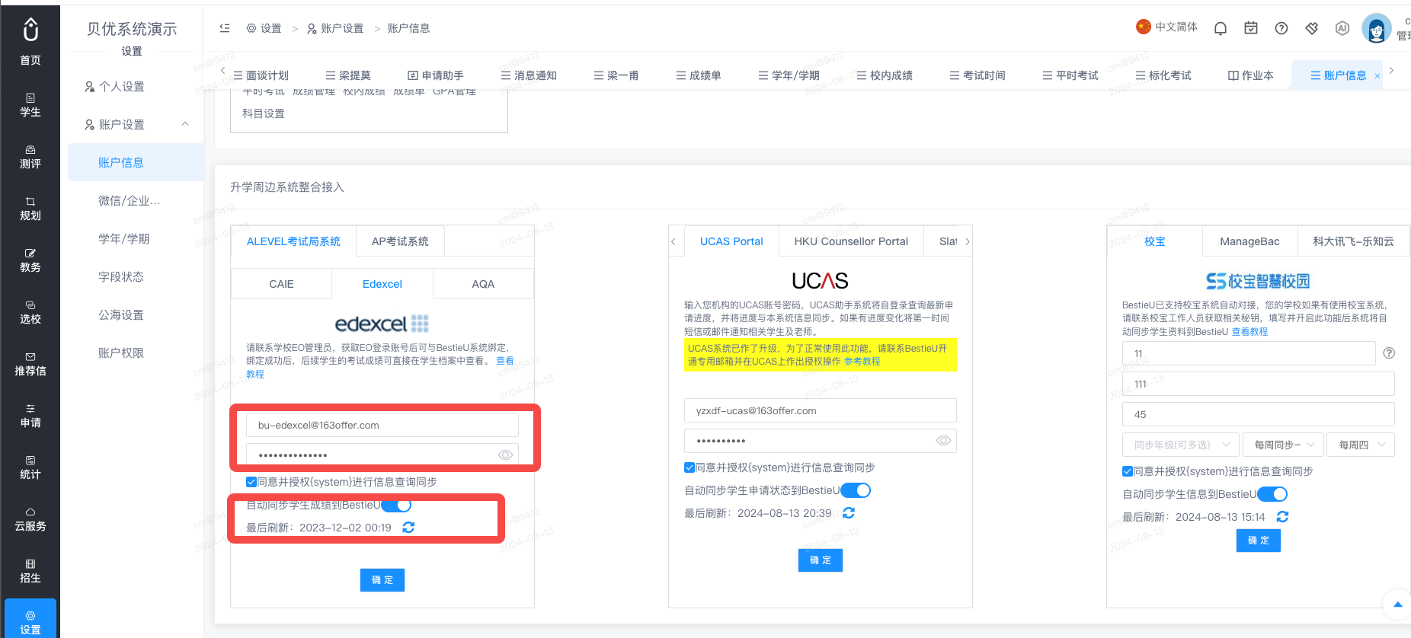
Task: Refresh the Edexcel sync status icon
Action: coord(408,527)
